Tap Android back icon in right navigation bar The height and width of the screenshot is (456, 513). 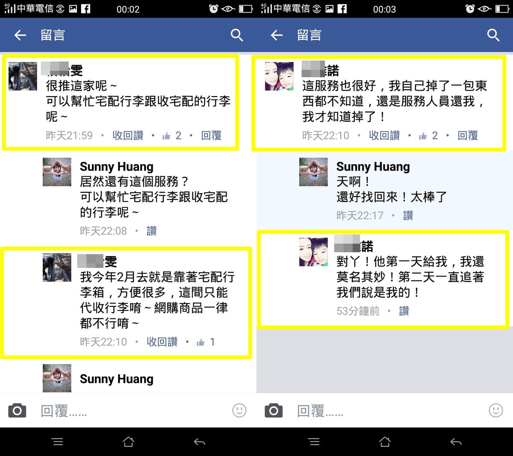(456, 441)
